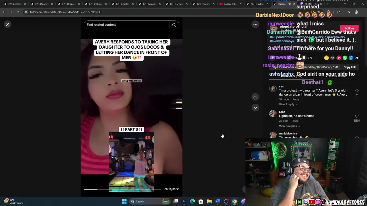367x206 pixels.
Task: Like sam's comment with the heart icon
Action: [x=357, y=91]
